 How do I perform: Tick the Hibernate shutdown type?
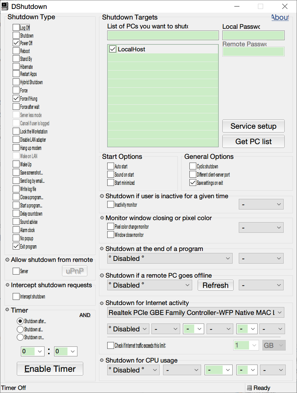pos(16,67)
